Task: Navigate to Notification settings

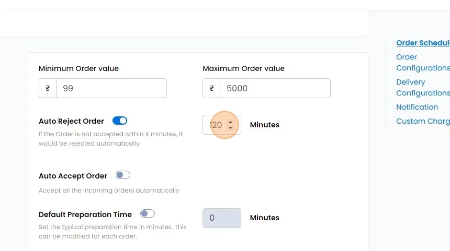Action: (417, 107)
